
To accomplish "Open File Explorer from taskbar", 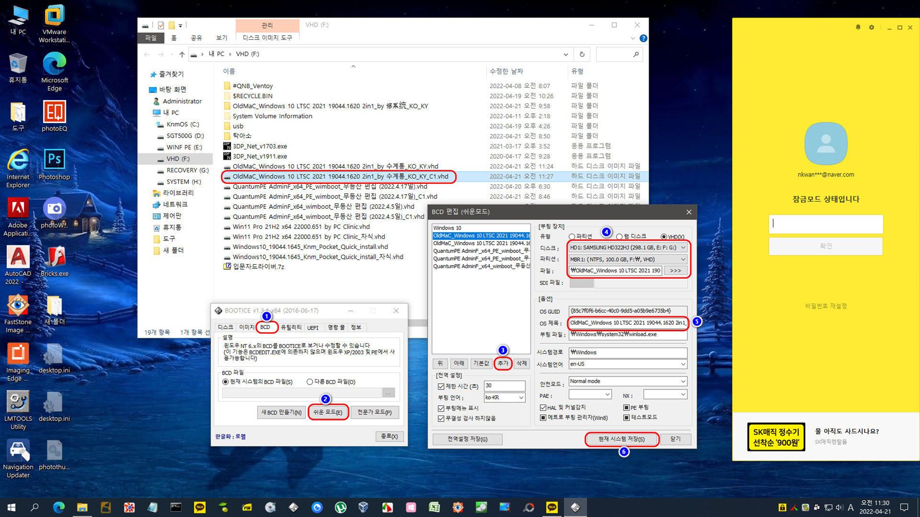I will click(x=82, y=507).
